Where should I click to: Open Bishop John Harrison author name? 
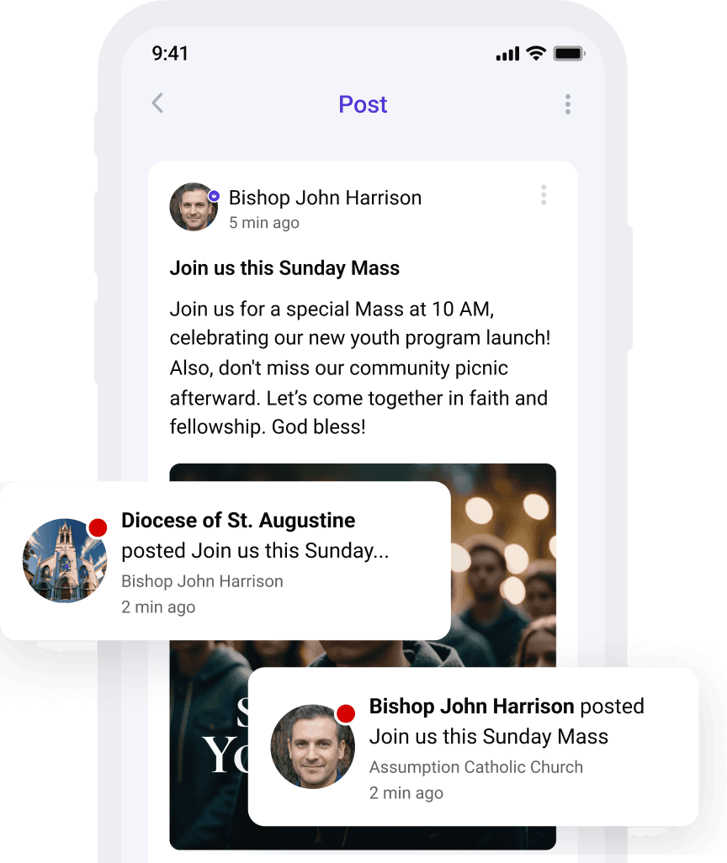tap(325, 198)
